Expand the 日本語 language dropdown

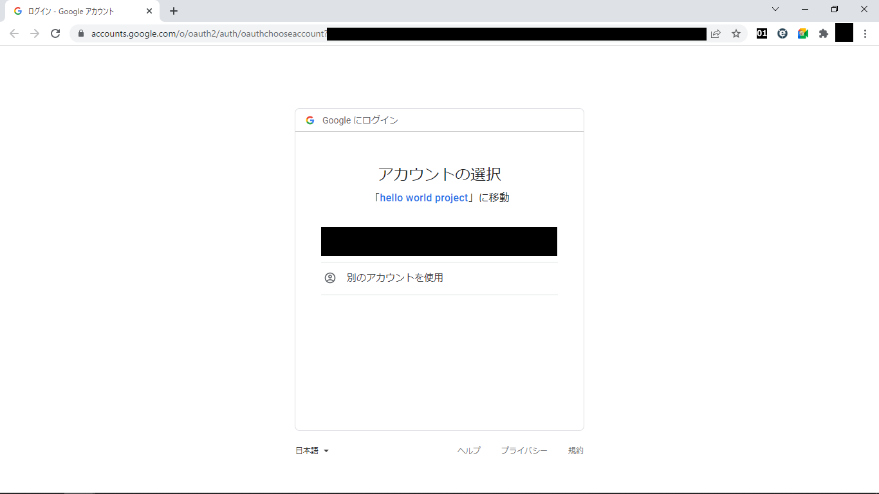pos(312,451)
